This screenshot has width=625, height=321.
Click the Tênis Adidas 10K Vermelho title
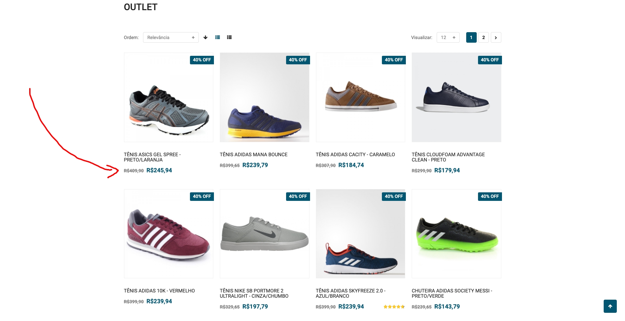click(x=159, y=291)
